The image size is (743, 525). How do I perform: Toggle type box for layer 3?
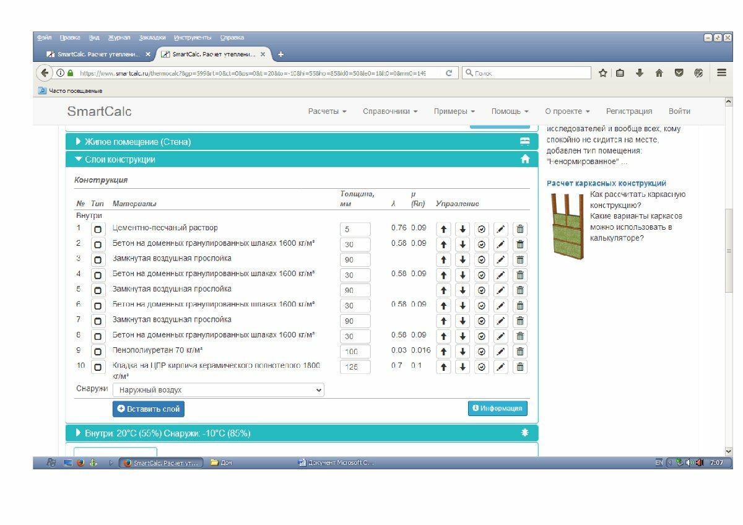coord(98,260)
